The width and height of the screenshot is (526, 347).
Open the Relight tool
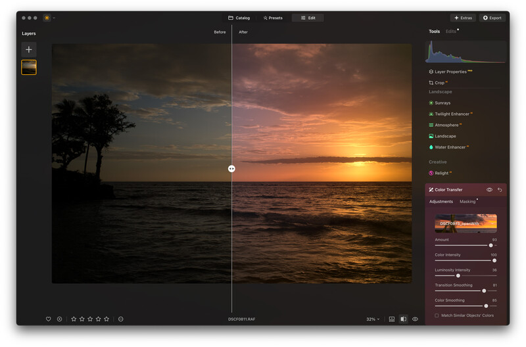(x=440, y=173)
